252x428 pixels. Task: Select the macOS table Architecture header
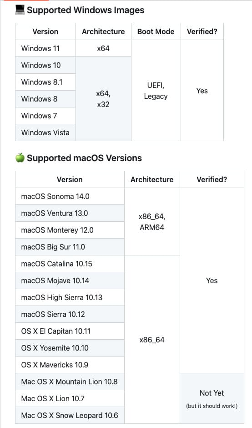pyautogui.click(x=152, y=179)
